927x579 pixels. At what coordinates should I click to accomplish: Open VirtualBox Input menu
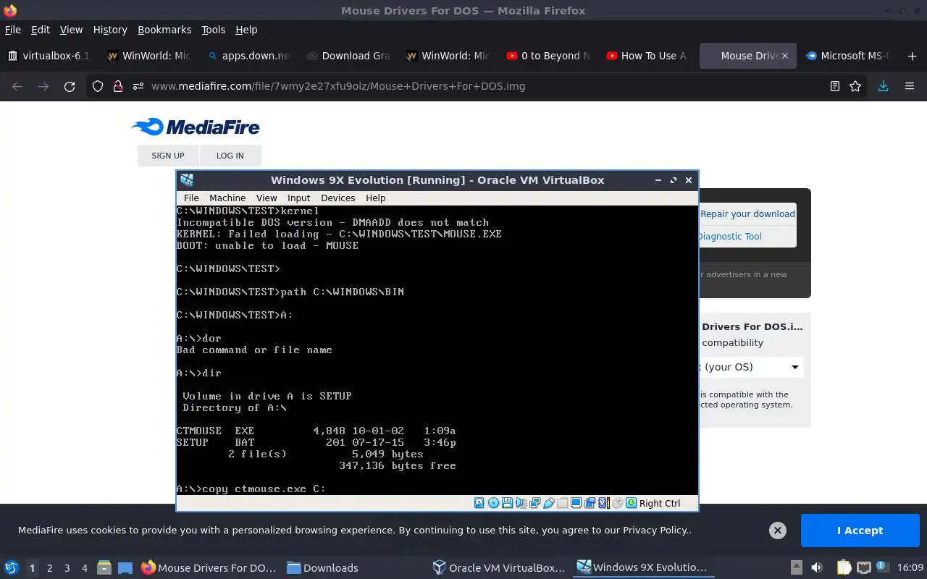pyautogui.click(x=298, y=198)
